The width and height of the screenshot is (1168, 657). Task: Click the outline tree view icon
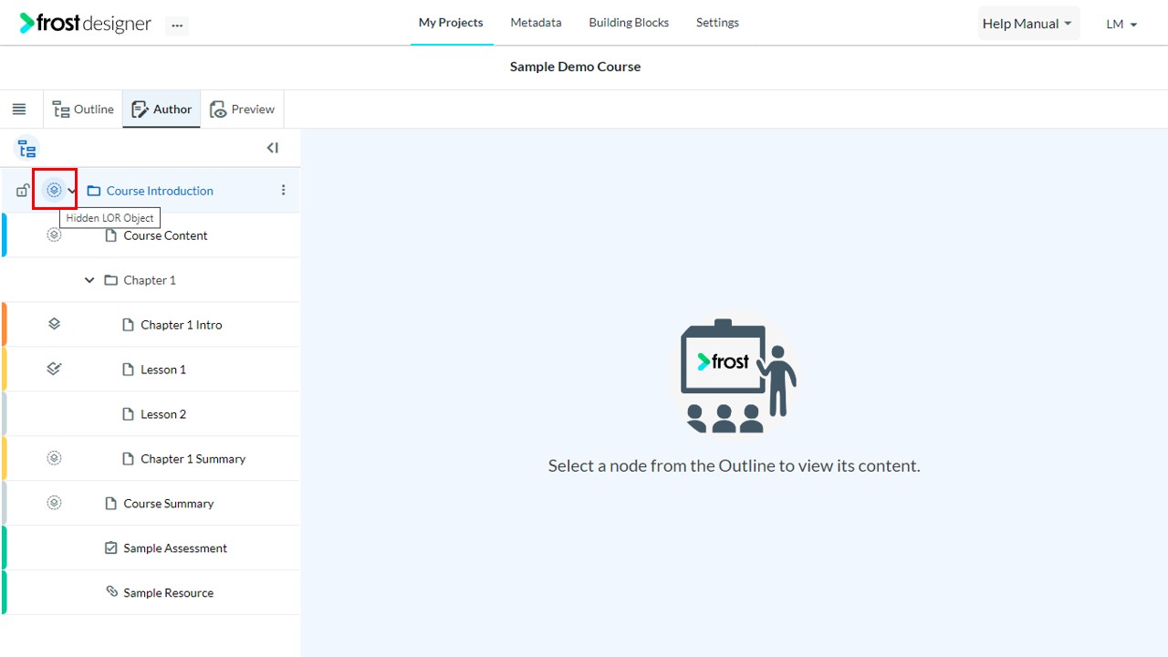click(x=27, y=149)
